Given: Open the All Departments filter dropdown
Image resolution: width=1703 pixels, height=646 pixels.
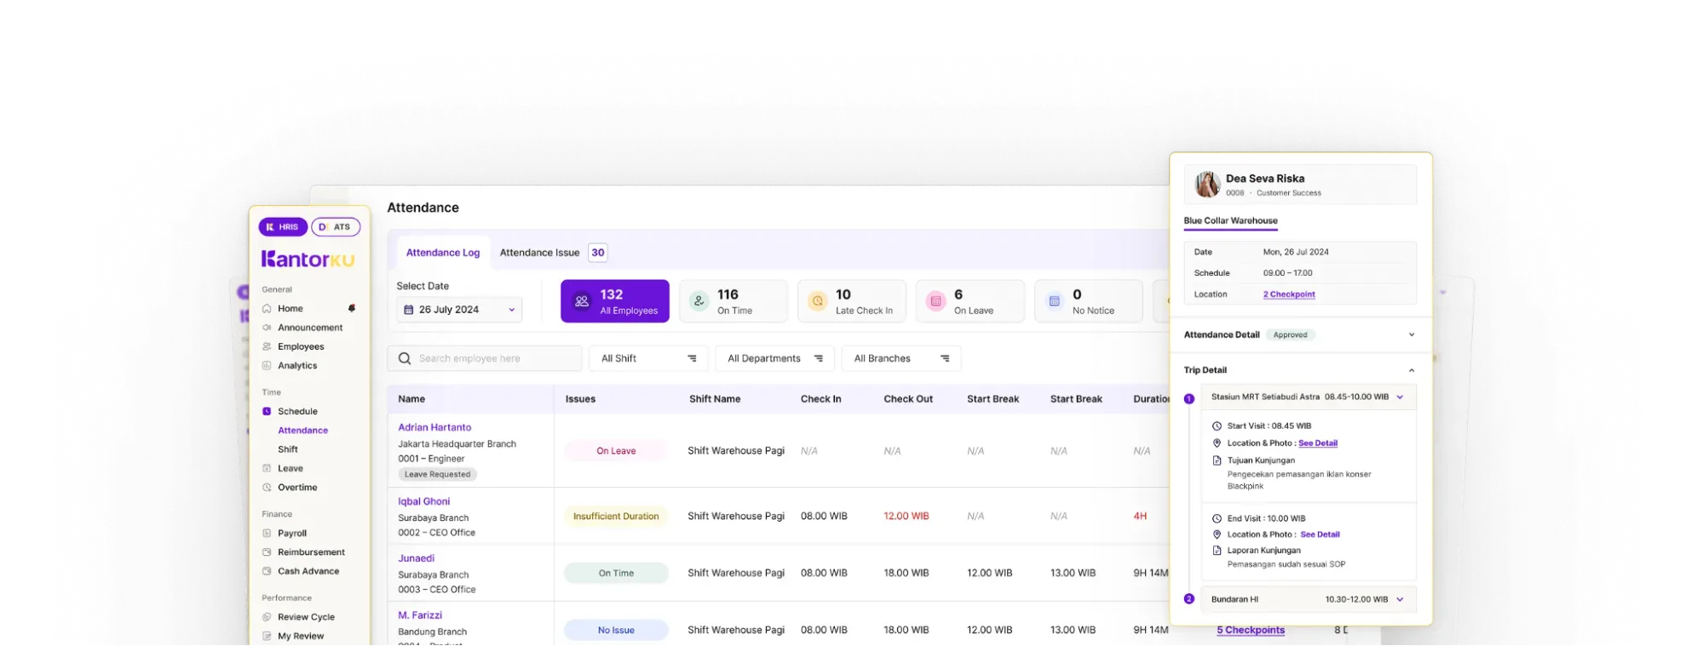Looking at the screenshot, I should 774,358.
